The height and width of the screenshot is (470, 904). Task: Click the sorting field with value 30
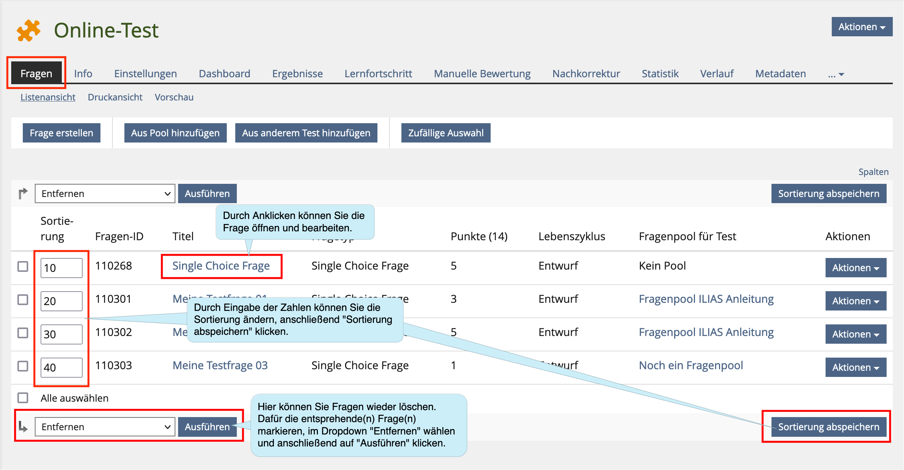[x=61, y=334]
